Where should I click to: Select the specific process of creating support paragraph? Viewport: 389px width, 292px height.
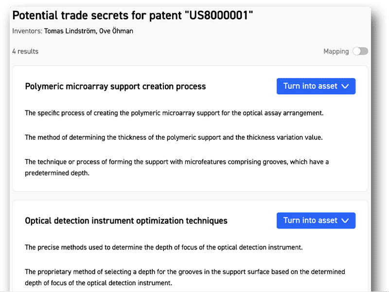point(174,113)
